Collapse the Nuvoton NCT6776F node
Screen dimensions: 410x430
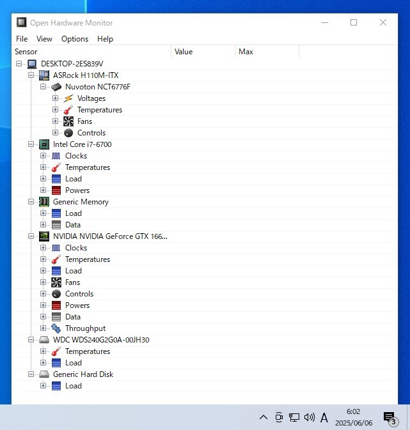43,87
